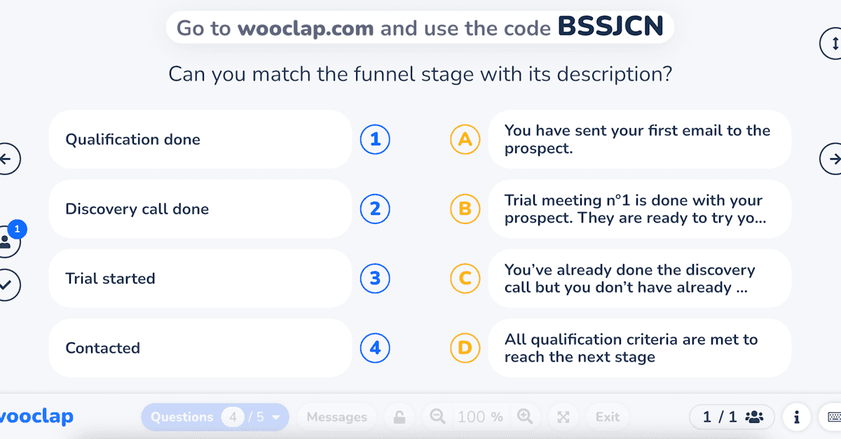This screenshot has width=841, height=439.
Task: Select orange circle letter A
Action: pos(465,139)
